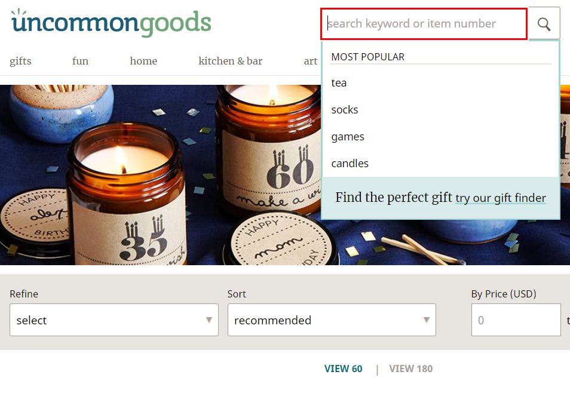The image size is (570, 393).
Task: Open the 'try our gift finder' link
Action: coord(501,198)
